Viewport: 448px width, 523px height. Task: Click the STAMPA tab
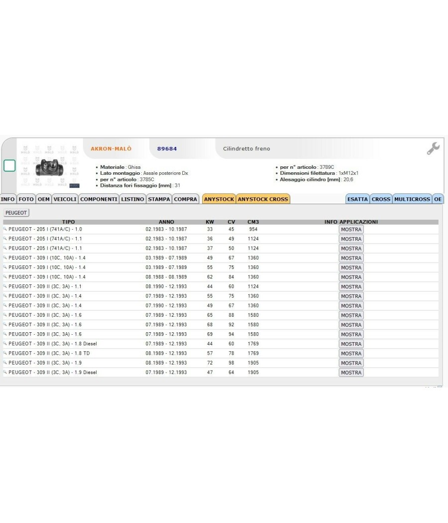pos(159,199)
